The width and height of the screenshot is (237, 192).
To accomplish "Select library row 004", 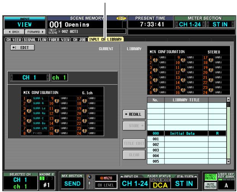I will 187,156.
